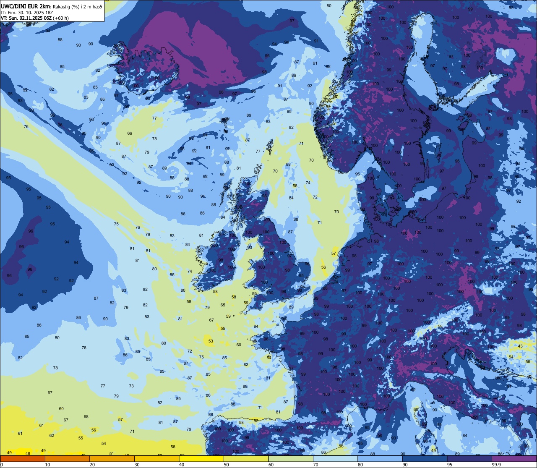Click the 'IT: Fim. 30. 10. 2025 18Z' line

click(27, 13)
